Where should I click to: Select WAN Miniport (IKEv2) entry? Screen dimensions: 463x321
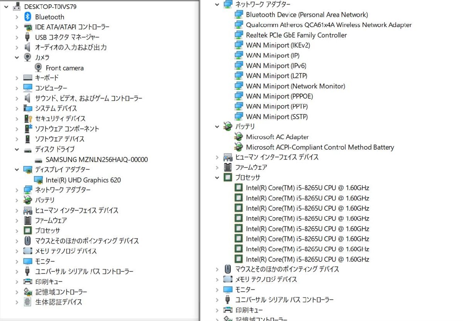[278, 45]
